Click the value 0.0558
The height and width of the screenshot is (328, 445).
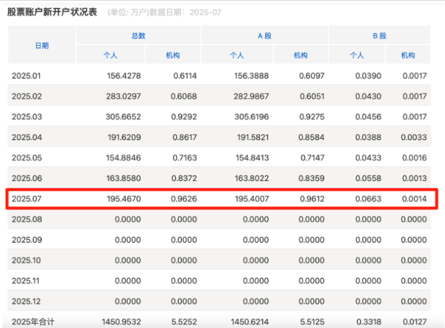tap(368, 178)
